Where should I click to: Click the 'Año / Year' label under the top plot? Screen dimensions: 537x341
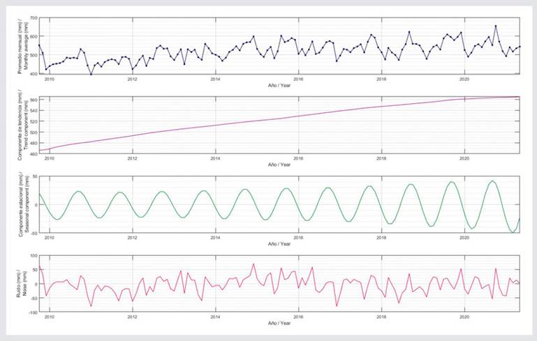[x=280, y=85]
